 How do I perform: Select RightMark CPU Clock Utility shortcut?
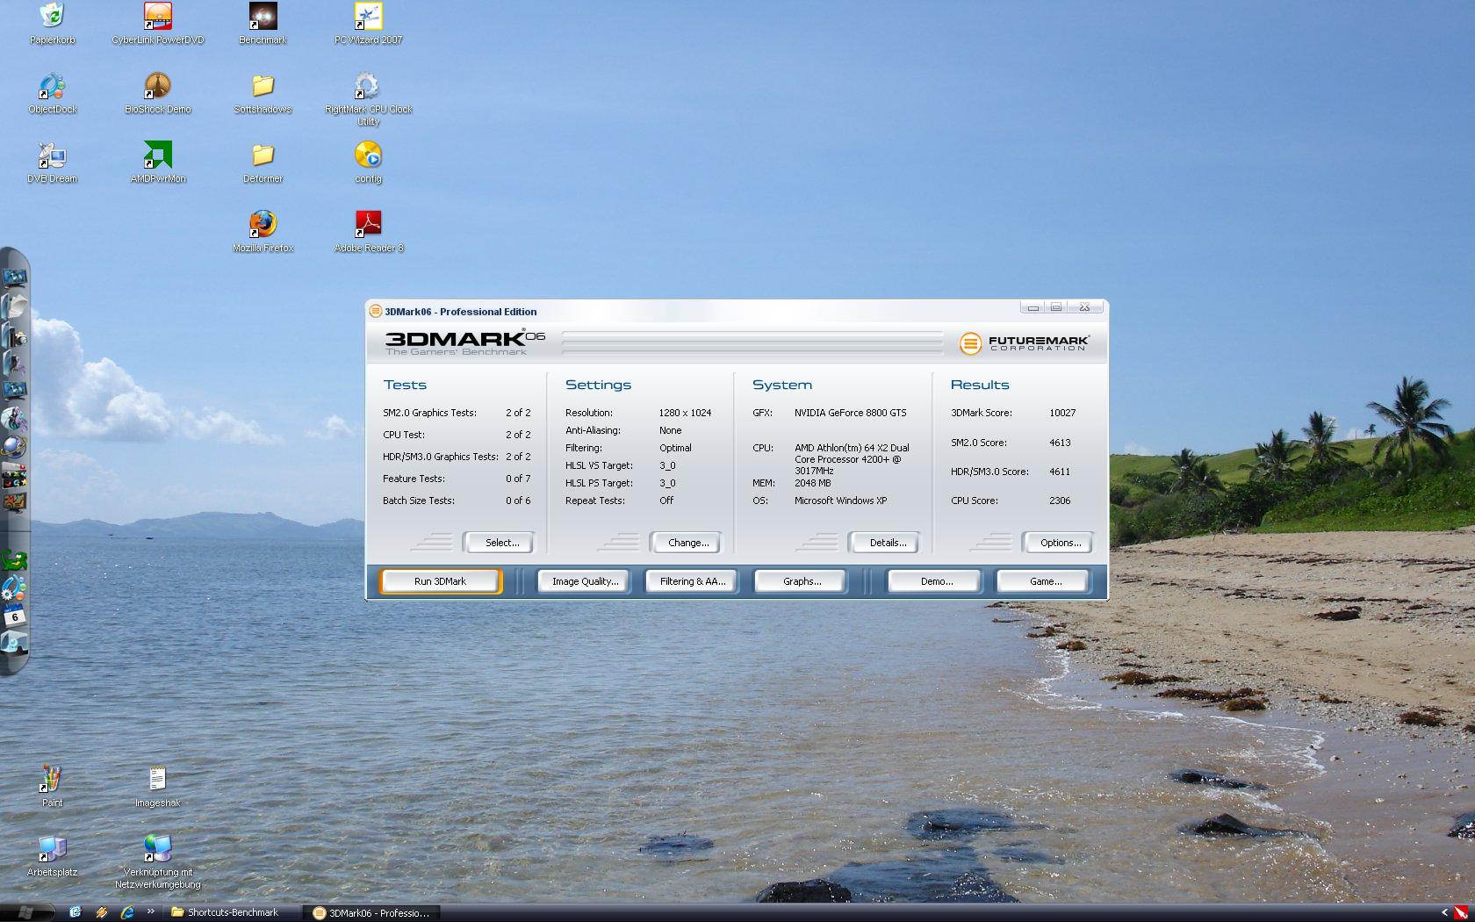click(x=368, y=99)
